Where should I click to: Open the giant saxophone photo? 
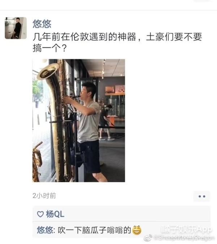[x=78, y=121]
